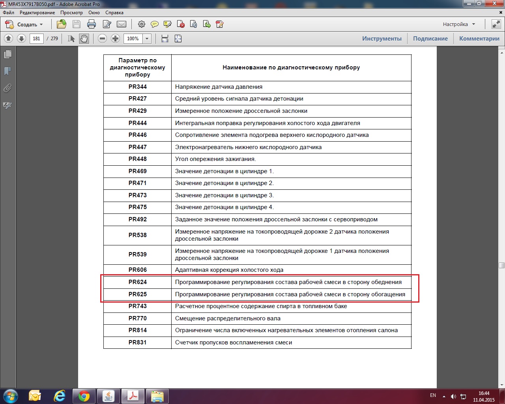
Task: Show hidden tray icons arrow
Action: point(444,396)
